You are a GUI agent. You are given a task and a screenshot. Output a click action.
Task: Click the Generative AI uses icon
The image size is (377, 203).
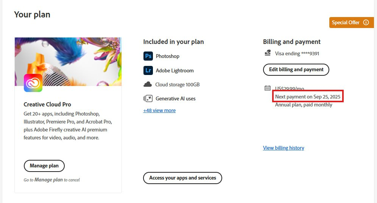pos(148,98)
